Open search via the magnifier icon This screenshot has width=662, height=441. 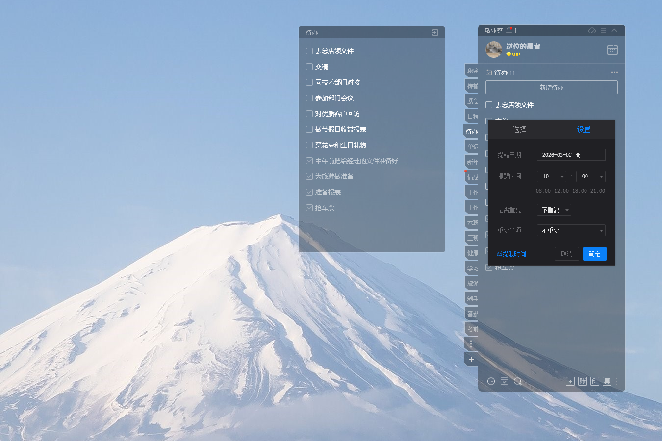coord(518,381)
